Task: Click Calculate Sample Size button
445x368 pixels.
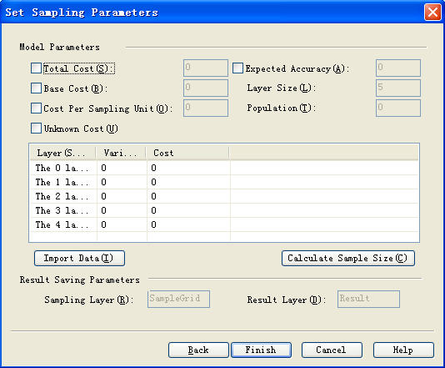Action: click(x=348, y=259)
